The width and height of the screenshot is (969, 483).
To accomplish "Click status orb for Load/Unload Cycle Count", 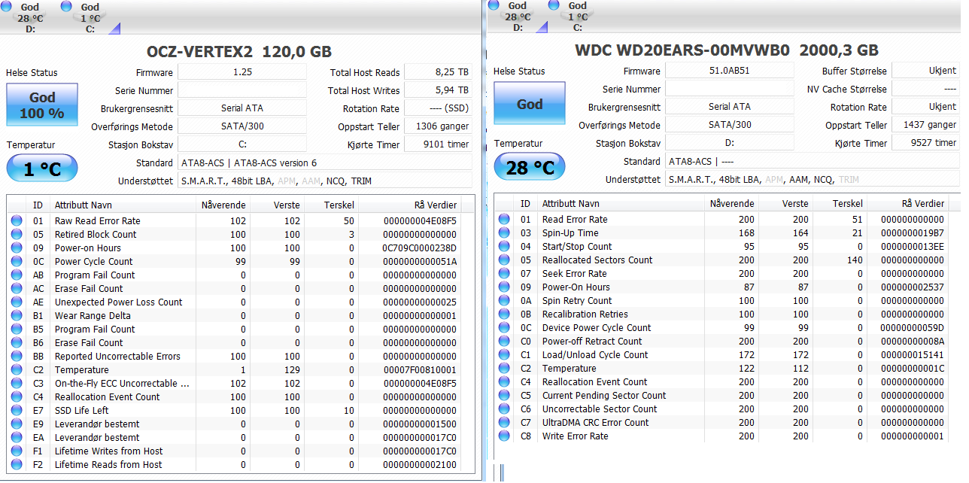I will click(504, 355).
